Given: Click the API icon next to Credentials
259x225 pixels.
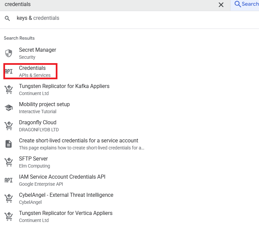Looking at the screenshot, I should click(x=8, y=72).
